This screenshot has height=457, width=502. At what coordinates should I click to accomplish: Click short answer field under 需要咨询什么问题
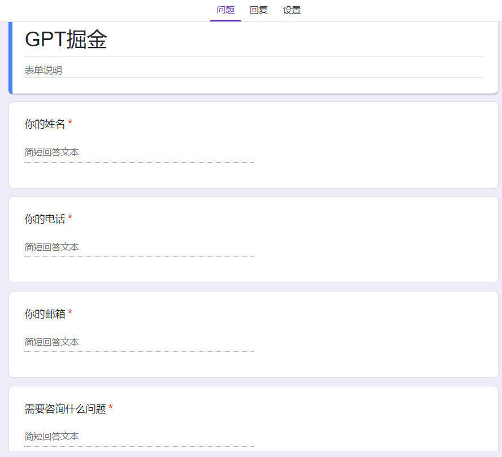coord(139,437)
